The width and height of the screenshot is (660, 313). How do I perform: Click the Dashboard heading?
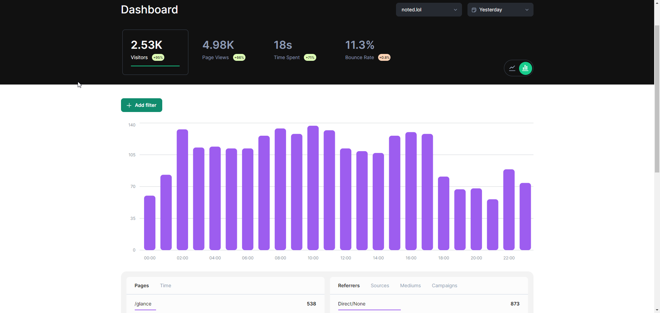coord(150,10)
